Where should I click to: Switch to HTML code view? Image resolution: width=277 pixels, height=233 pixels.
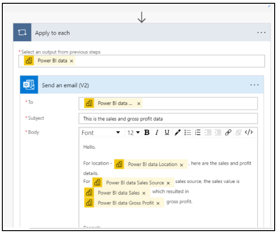[x=249, y=132]
